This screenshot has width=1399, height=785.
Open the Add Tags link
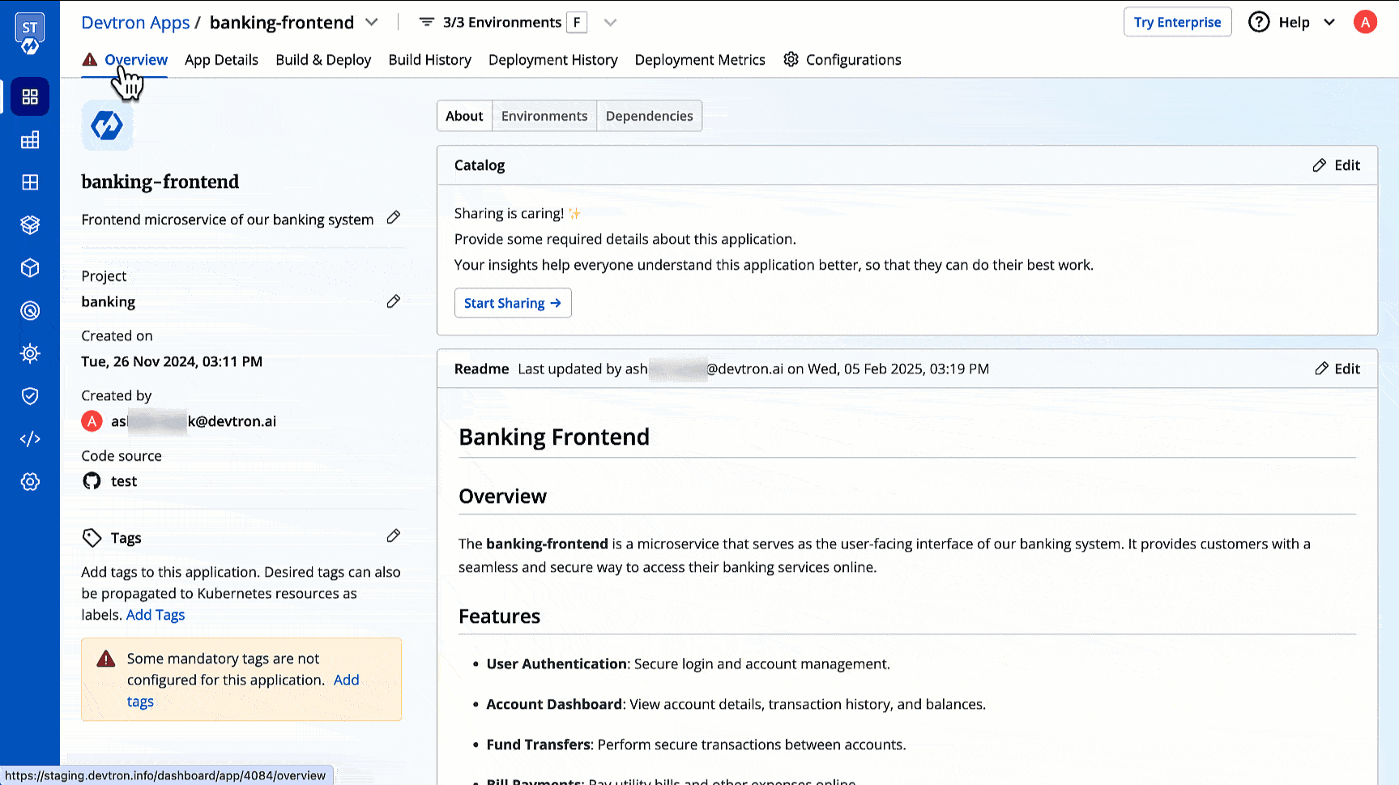coord(155,614)
